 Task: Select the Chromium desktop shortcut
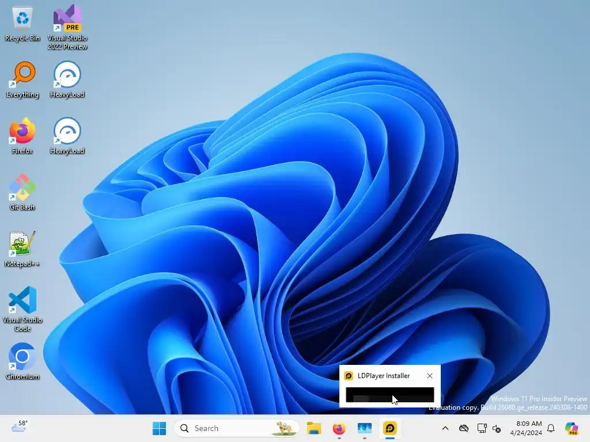tap(22, 361)
